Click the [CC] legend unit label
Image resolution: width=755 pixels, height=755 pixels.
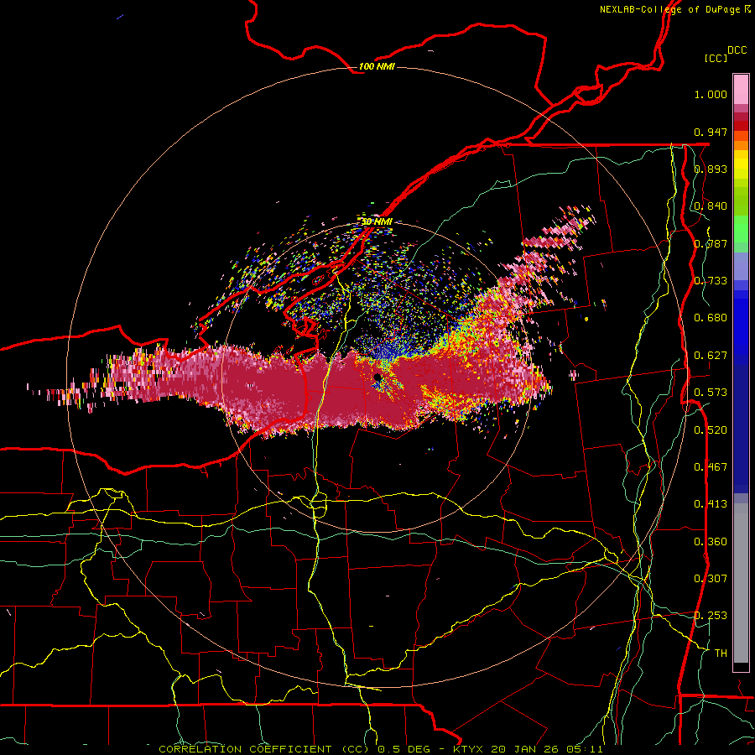point(716,58)
